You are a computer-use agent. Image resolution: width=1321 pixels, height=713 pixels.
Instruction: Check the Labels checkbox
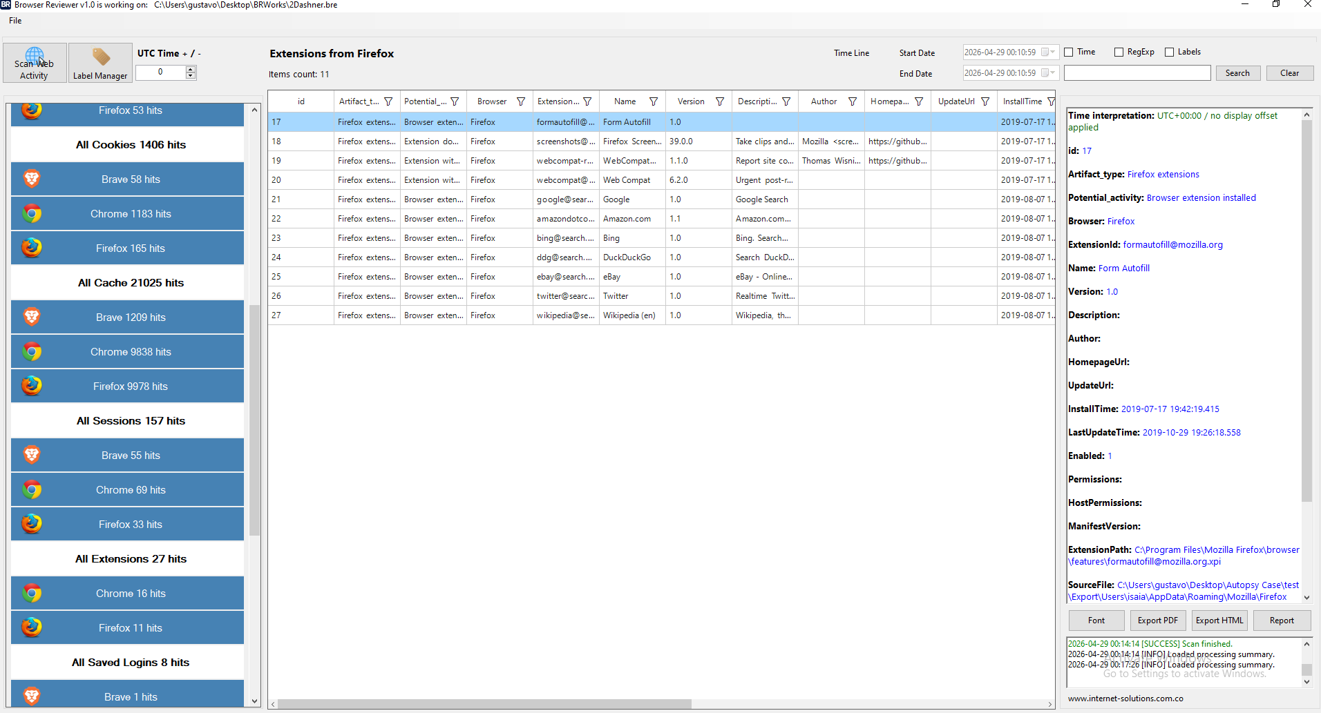tap(1170, 52)
